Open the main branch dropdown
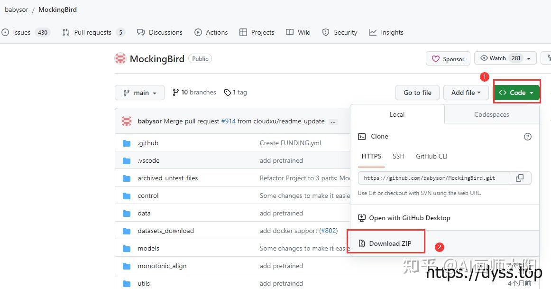The width and height of the screenshot is (551, 289). [x=139, y=93]
